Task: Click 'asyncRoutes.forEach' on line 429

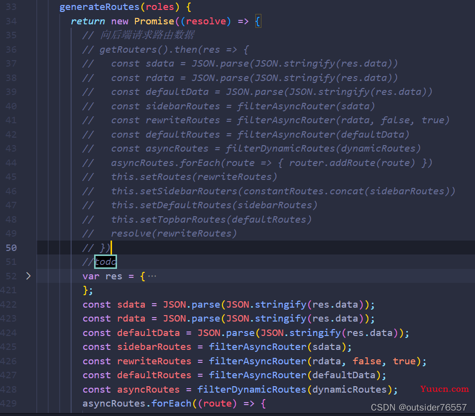Action: (x=137, y=403)
